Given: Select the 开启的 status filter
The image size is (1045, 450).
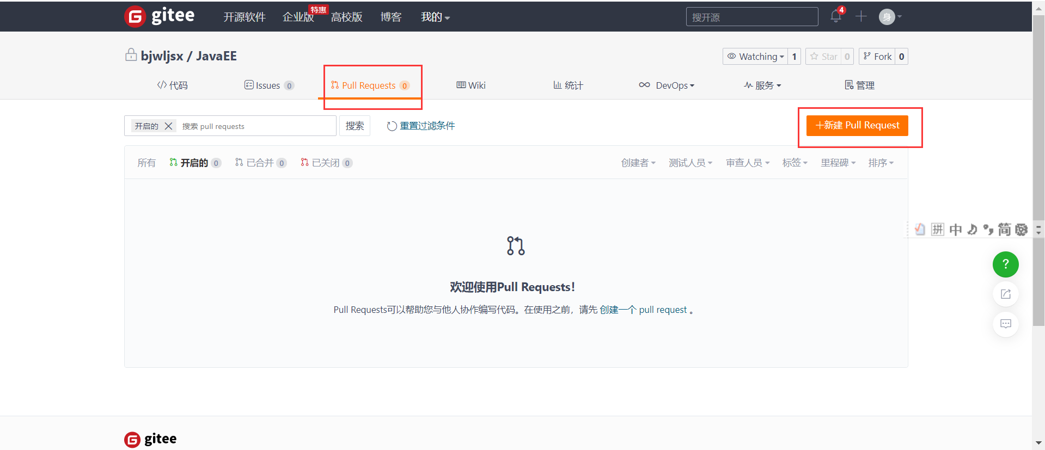Looking at the screenshot, I should 195,163.
